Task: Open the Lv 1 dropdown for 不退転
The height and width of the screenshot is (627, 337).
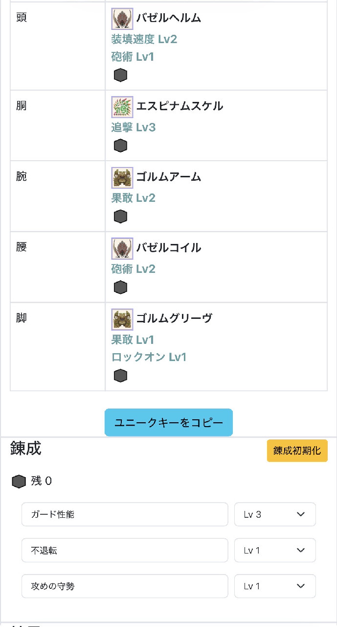Action: click(x=275, y=550)
